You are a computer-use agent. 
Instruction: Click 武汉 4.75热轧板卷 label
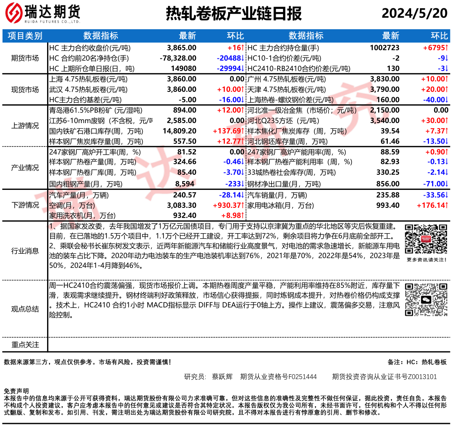click(88, 89)
